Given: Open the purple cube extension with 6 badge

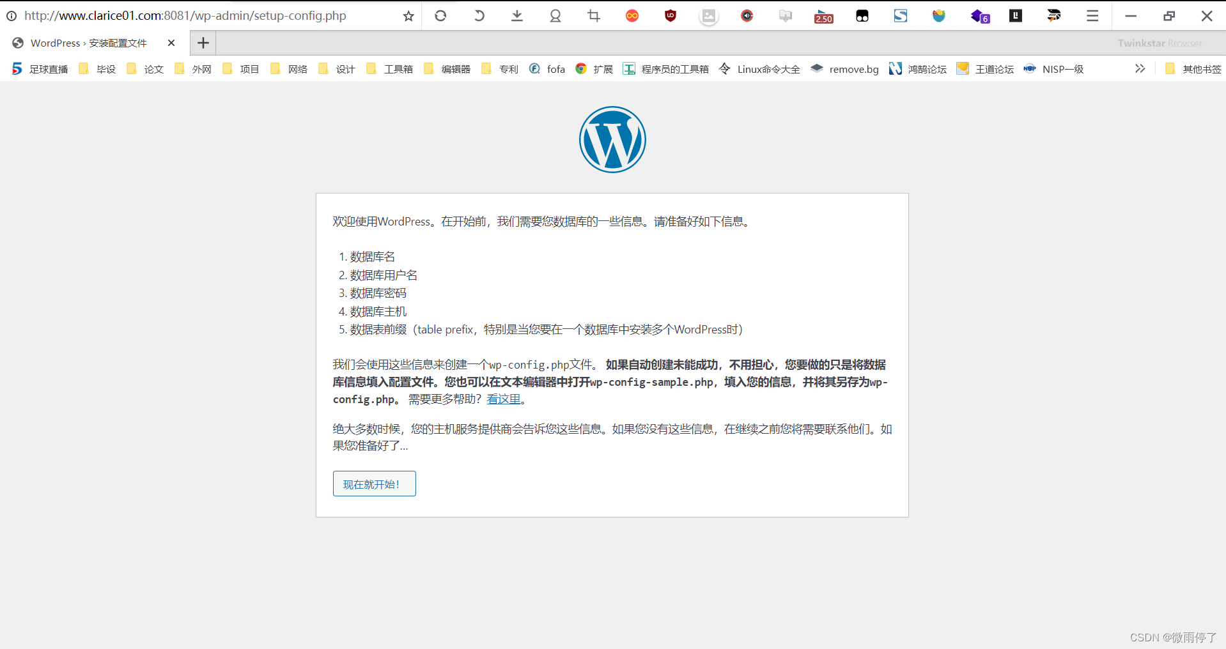Looking at the screenshot, I should pos(980,16).
